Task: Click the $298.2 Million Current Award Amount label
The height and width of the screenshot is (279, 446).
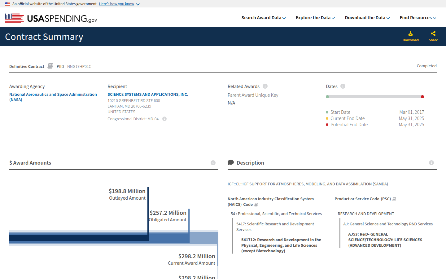Action: click(192, 259)
